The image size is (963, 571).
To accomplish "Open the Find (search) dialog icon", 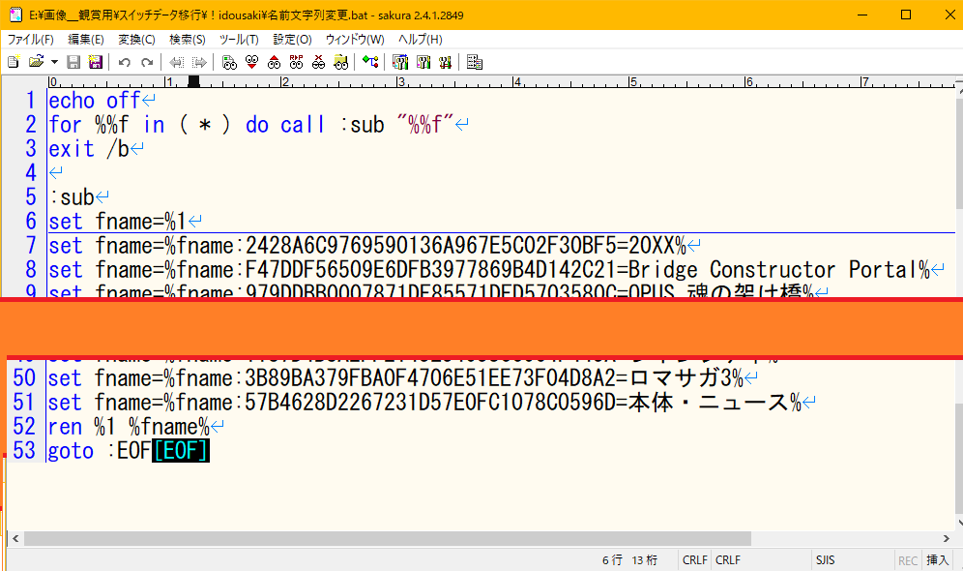I will click(230, 62).
